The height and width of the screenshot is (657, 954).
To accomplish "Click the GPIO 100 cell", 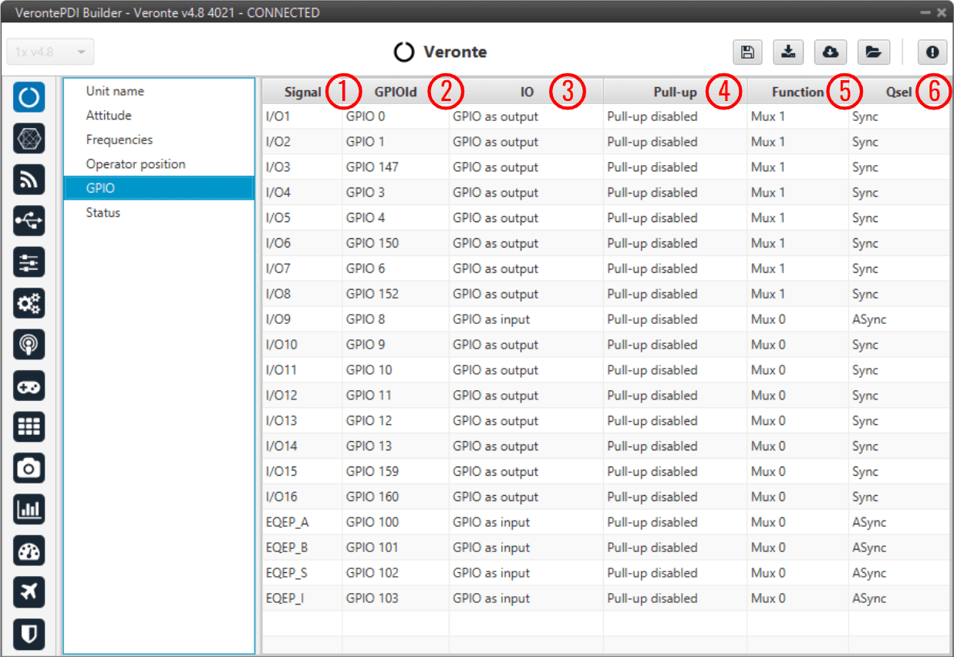I will (x=396, y=523).
